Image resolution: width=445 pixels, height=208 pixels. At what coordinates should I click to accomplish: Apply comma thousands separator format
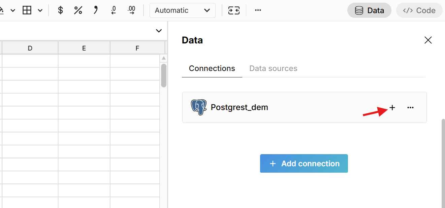96,10
